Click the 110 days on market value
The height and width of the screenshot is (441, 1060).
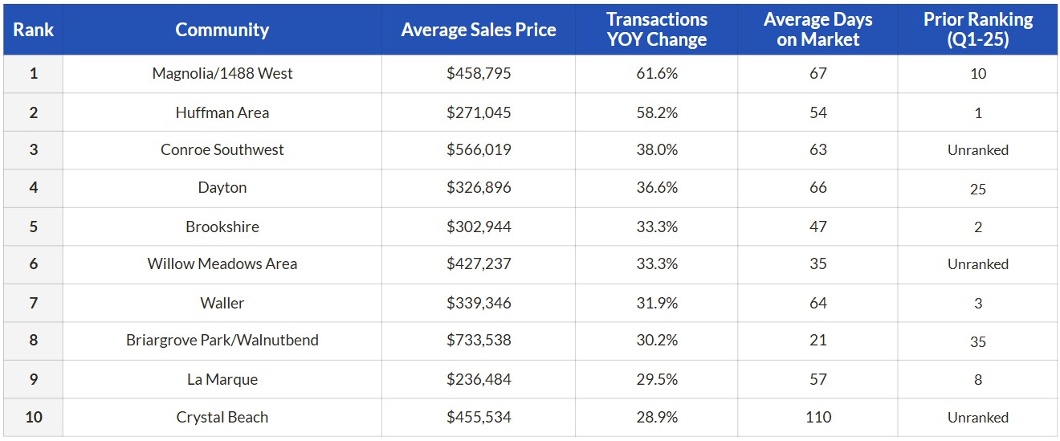tap(818, 417)
